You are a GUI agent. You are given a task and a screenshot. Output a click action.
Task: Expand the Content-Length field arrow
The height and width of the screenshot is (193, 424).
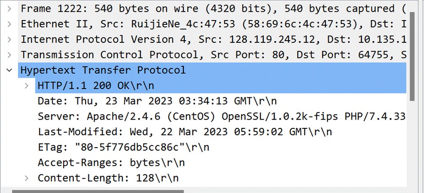coord(26,178)
